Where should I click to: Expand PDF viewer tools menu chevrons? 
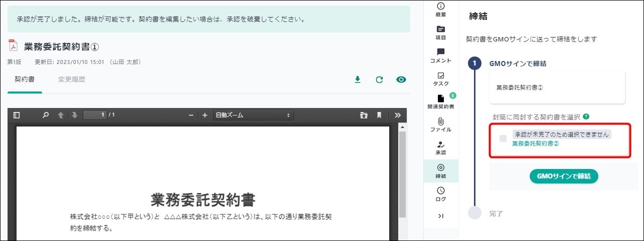[x=397, y=115]
